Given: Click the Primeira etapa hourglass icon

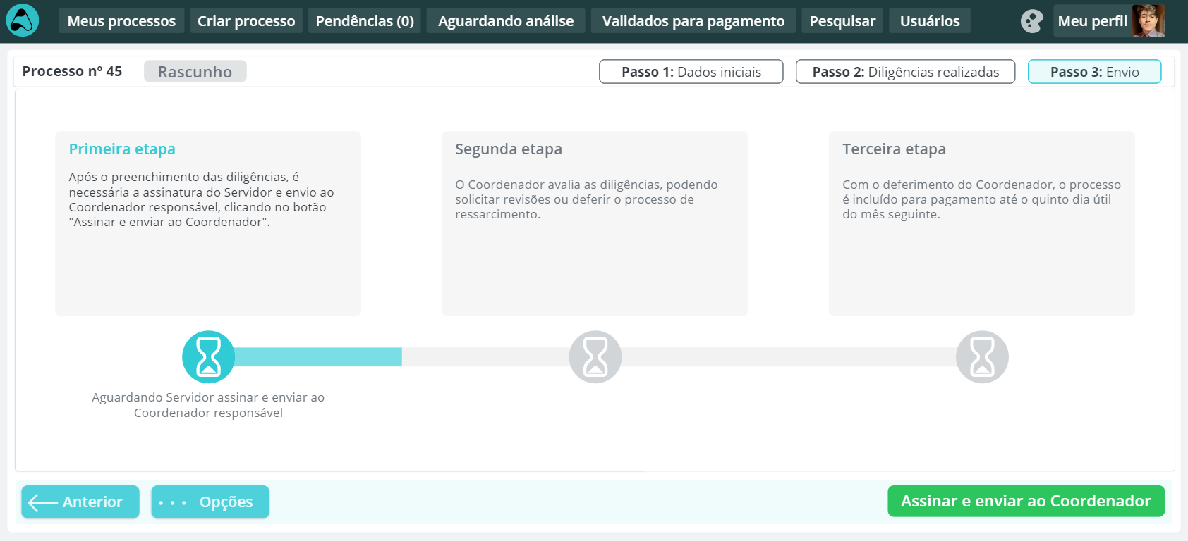Looking at the screenshot, I should (208, 357).
